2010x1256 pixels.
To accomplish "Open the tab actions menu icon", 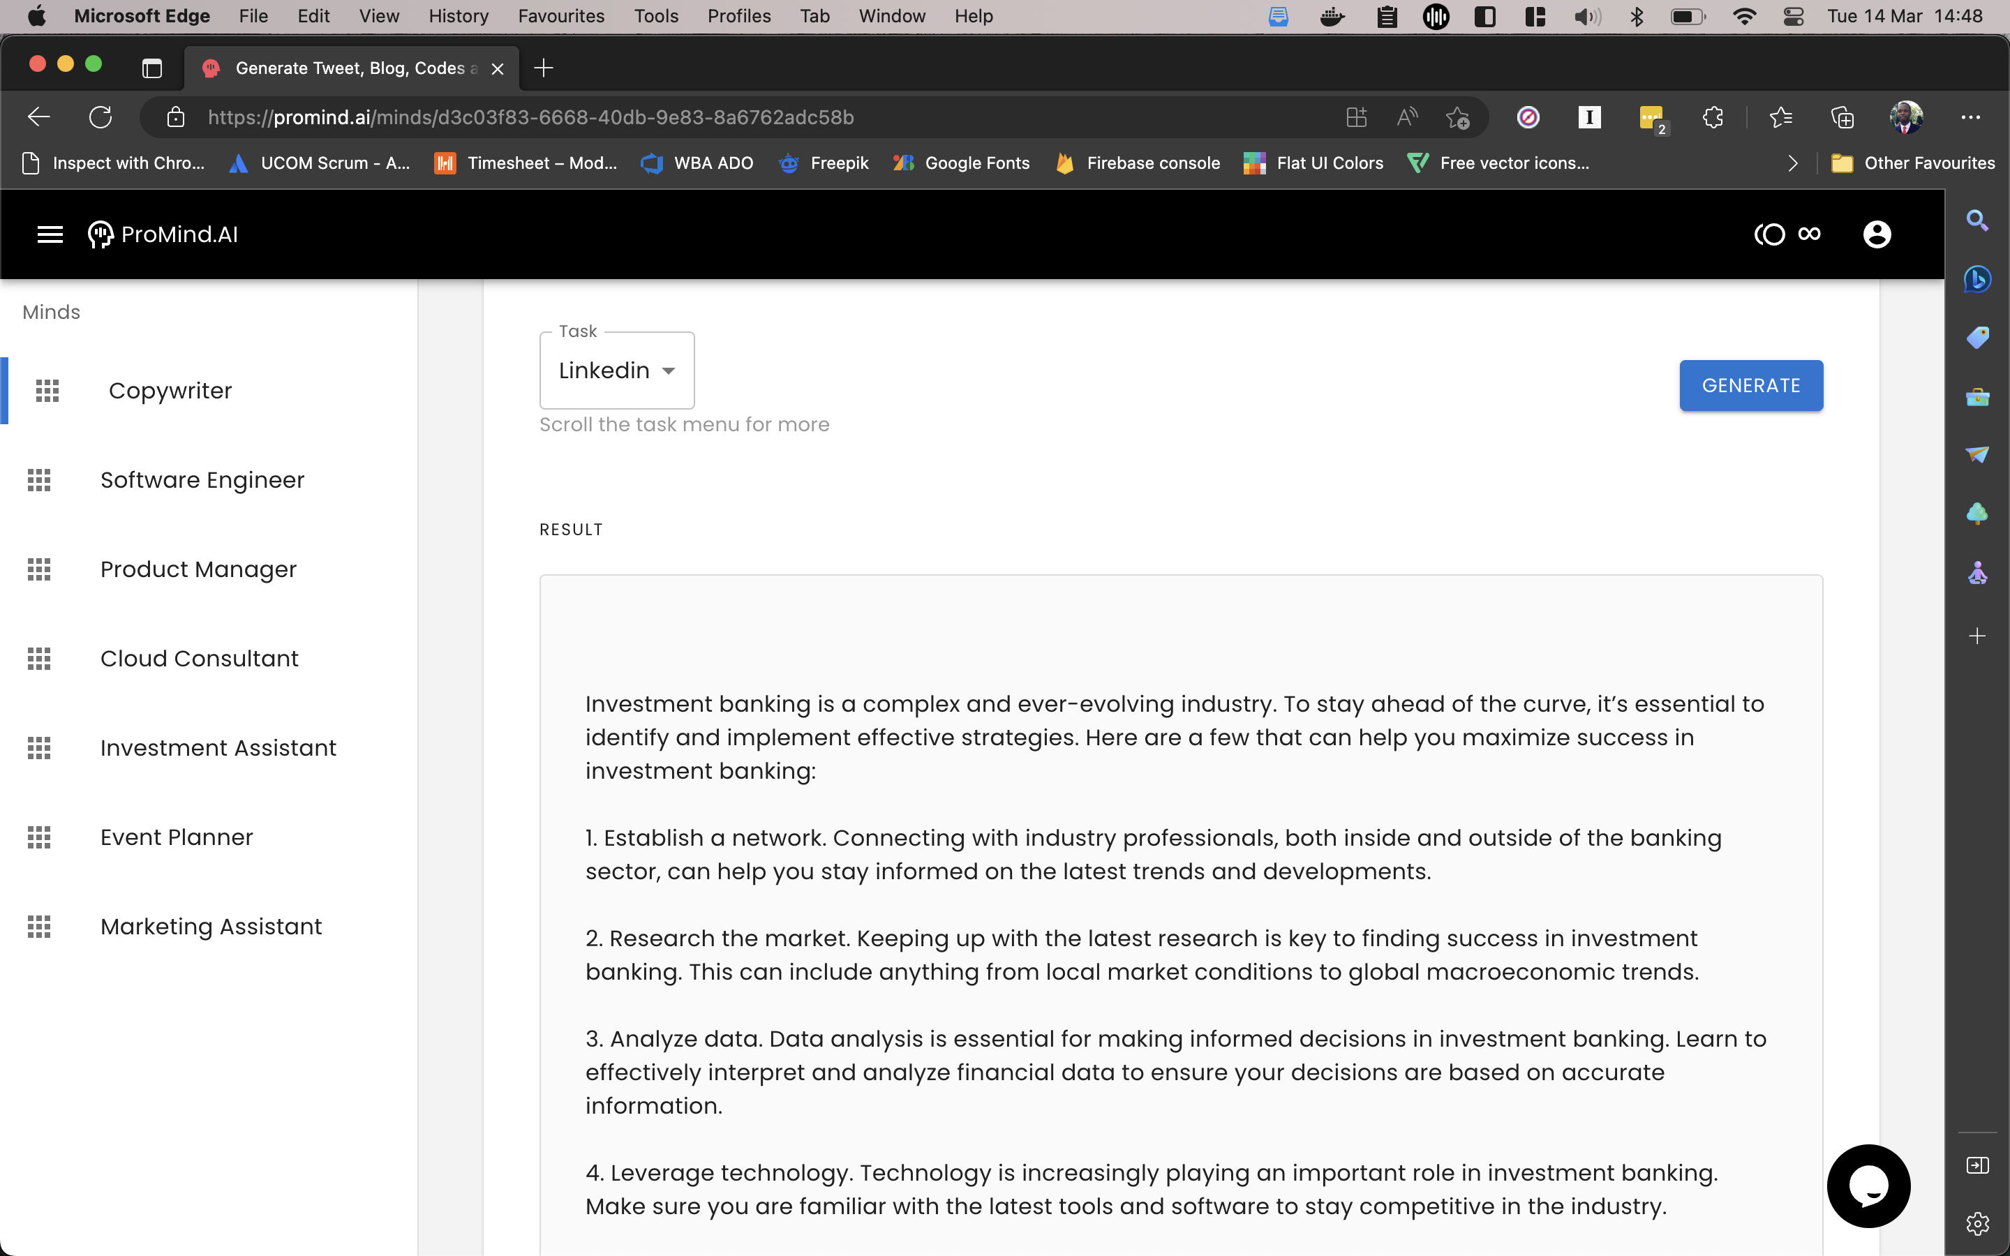I will 151,68.
